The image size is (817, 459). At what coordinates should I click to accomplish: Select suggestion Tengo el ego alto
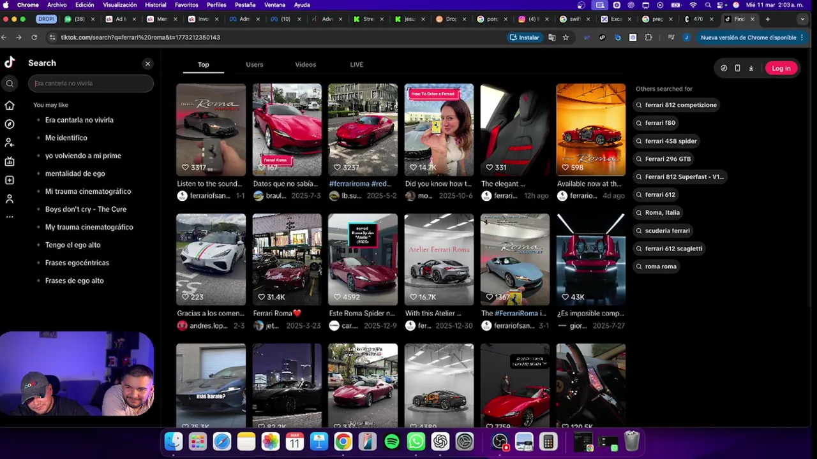pyautogui.click(x=73, y=245)
